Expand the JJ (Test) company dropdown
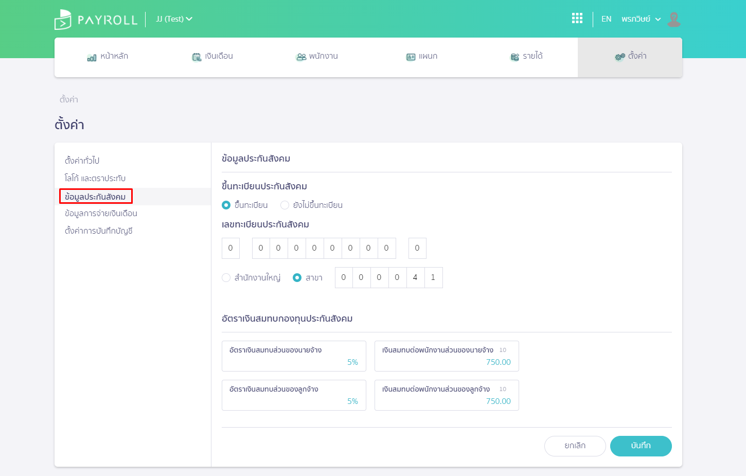 click(174, 19)
